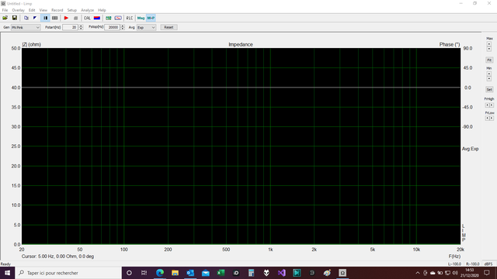The height and width of the screenshot is (279, 497).
Task: Click the dBFS status bar indicator
Action: pyautogui.click(x=488, y=263)
